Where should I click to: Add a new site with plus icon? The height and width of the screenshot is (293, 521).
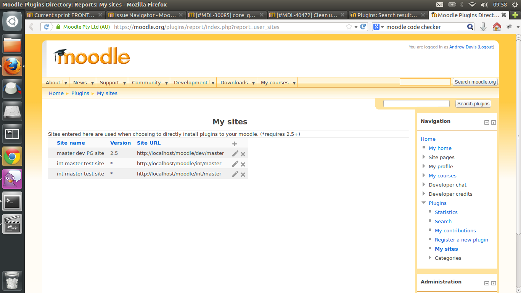coord(235,144)
